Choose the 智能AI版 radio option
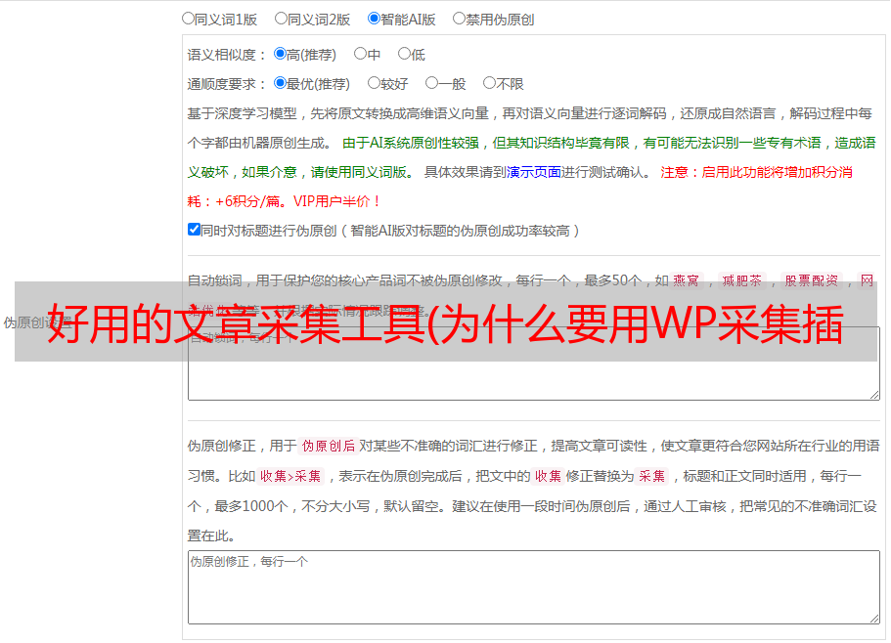Screen dimensions: 891x643 pos(374,19)
